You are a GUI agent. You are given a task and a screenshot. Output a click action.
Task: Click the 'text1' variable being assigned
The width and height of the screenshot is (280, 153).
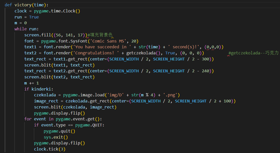(x=30, y=47)
